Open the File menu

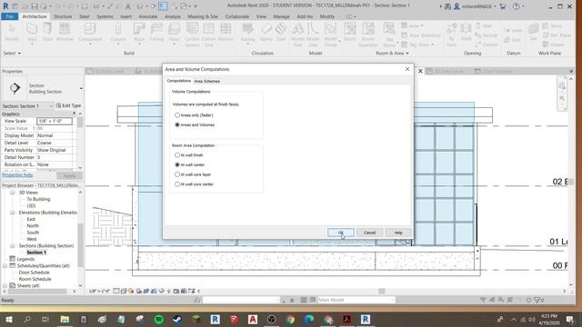(x=10, y=16)
